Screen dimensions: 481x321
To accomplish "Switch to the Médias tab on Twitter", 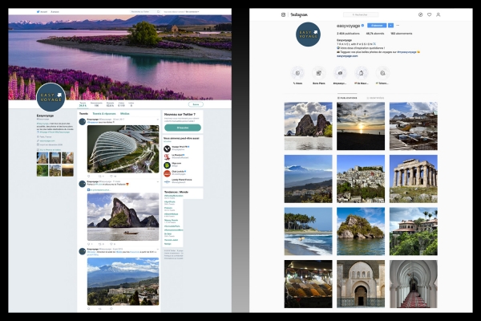I will pos(125,114).
